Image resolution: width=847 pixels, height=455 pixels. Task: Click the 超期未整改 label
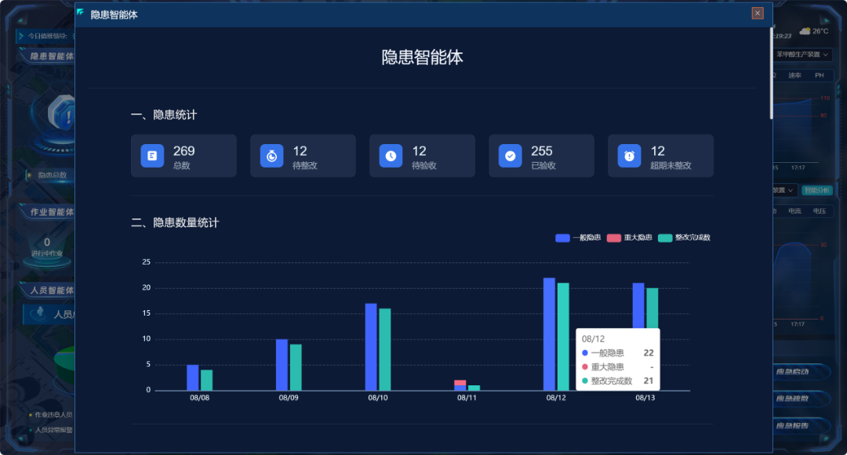tap(671, 165)
